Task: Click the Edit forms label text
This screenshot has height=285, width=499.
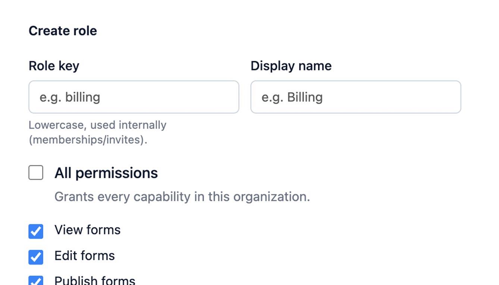Action: 85,256
